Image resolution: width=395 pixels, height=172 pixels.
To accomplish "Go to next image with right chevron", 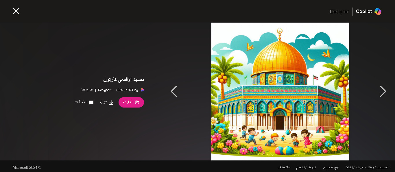I will [383, 91].
